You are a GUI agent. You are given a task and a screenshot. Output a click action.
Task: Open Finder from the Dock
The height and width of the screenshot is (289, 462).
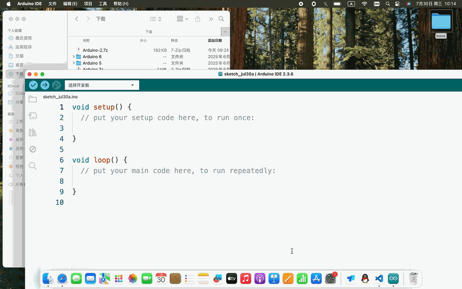pos(48,279)
